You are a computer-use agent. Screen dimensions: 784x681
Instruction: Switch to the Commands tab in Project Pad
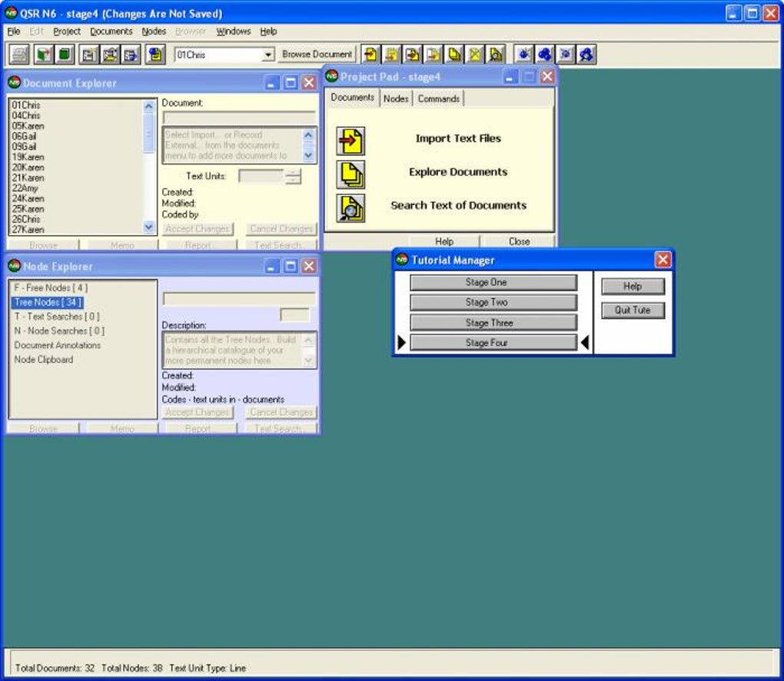tap(439, 99)
